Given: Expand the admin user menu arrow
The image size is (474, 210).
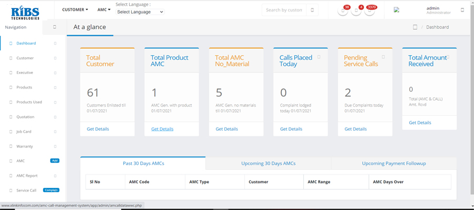Looking at the screenshot, I should [x=462, y=9].
